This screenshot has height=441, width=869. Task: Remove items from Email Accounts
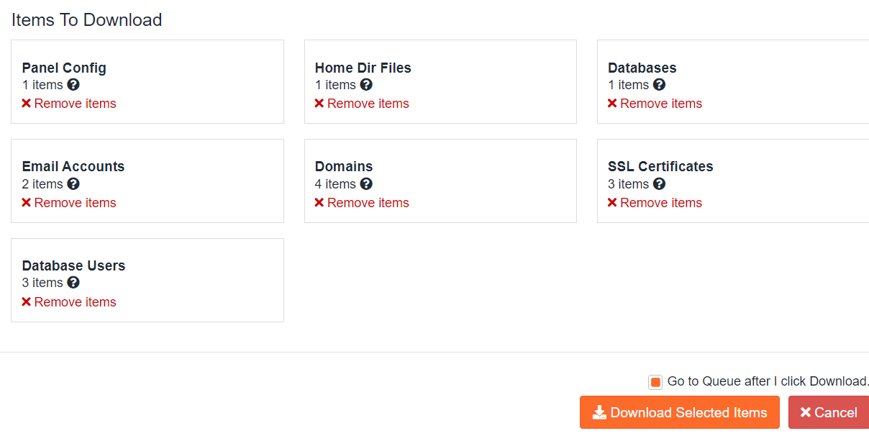(x=69, y=203)
